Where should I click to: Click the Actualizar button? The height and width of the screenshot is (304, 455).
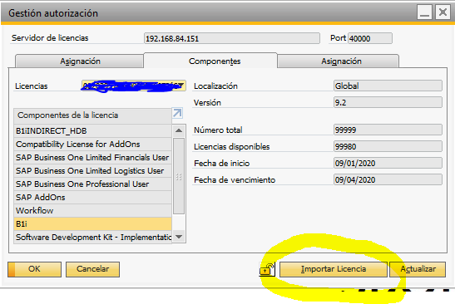(x=418, y=269)
